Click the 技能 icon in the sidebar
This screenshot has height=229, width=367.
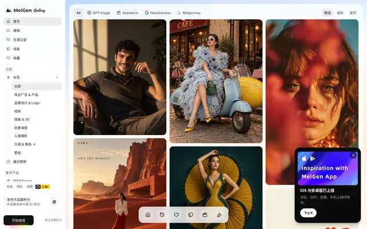tap(9, 49)
